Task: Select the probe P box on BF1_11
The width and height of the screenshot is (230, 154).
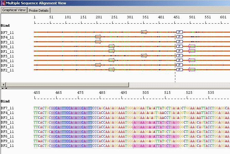Action: (180, 51)
